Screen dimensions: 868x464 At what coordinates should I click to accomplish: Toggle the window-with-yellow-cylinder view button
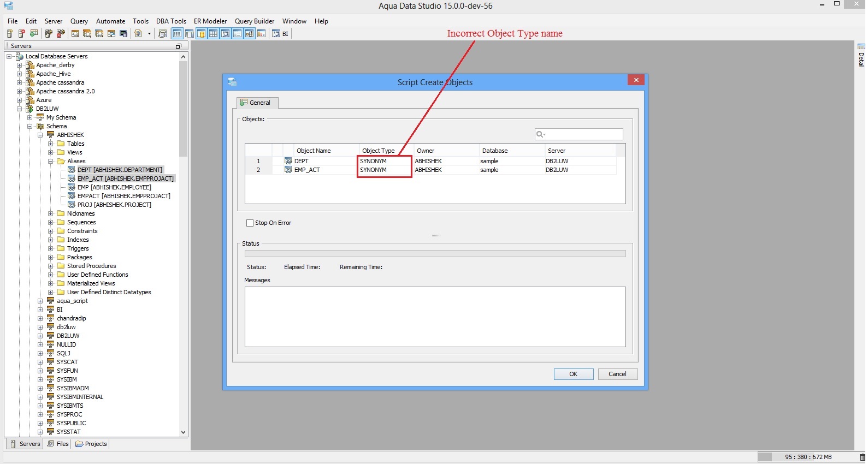tap(202, 34)
